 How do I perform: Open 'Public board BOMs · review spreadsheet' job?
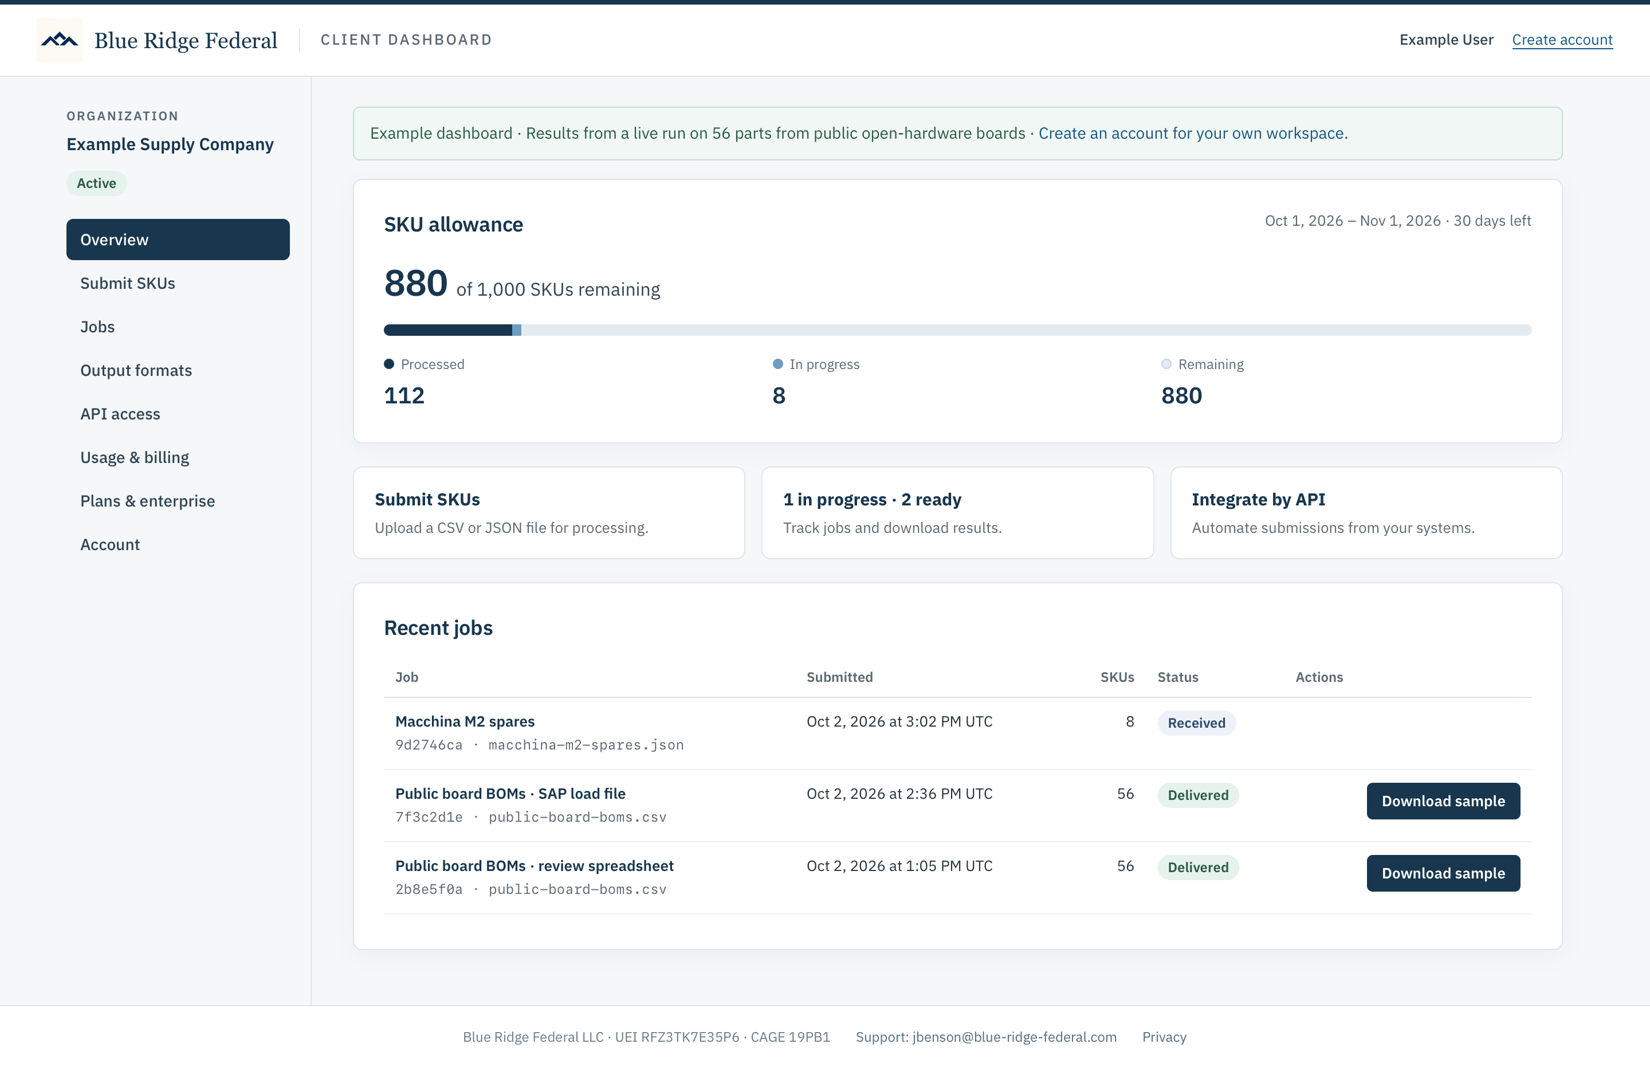point(535,865)
